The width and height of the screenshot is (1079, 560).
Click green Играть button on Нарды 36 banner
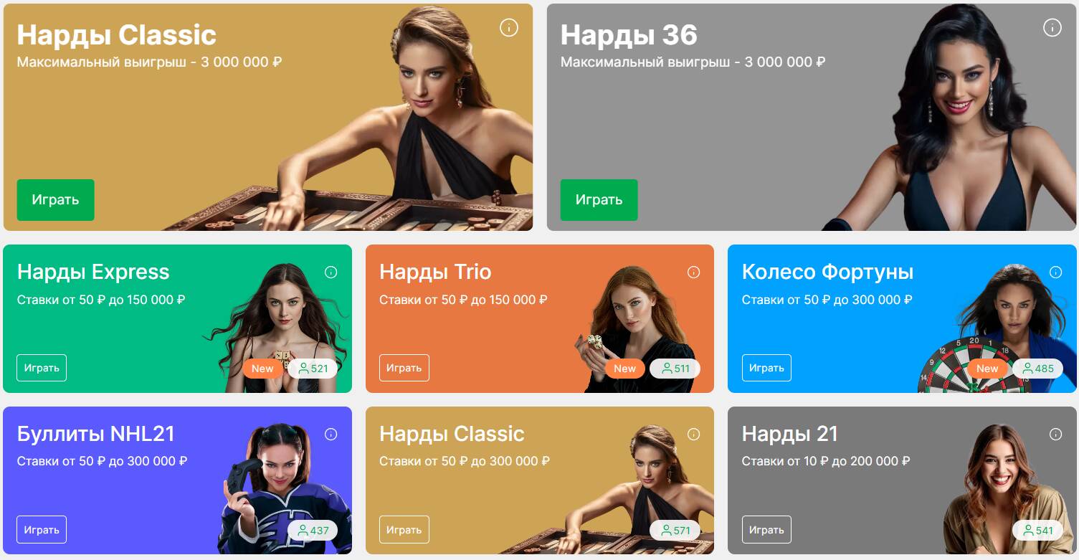tap(599, 200)
